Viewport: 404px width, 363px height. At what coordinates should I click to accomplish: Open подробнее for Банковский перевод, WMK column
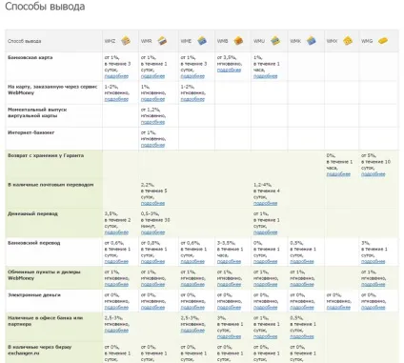click(x=302, y=262)
